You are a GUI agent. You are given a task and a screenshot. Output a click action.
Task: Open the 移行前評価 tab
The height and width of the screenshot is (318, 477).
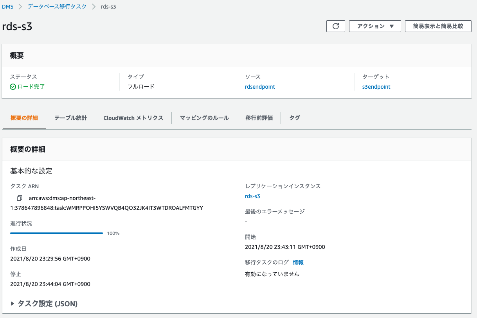259,118
